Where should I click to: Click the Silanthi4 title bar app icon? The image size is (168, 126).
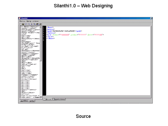pyautogui.click(x=19, y=18)
